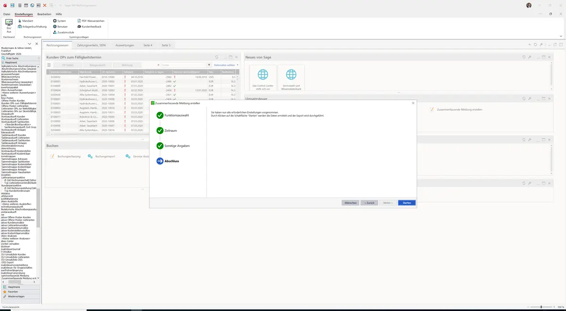Toggle Dashboard Ein/Aus in the ribbon
Viewport: 566px width, 311px height.
tap(8, 26)
